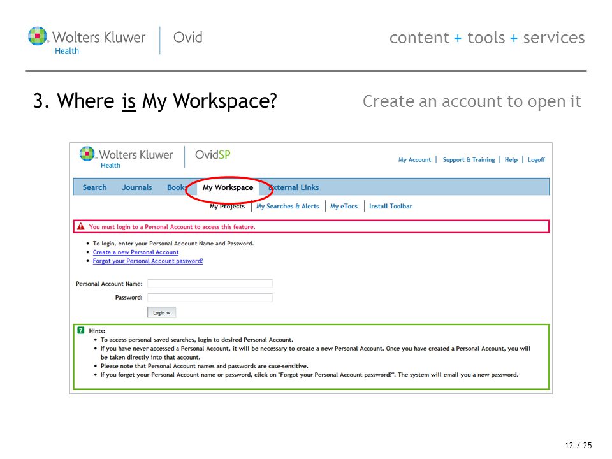This screenshot has width=612, height=459.
Task: Click the OvidSP product name
Action: [x=213, y=154]
